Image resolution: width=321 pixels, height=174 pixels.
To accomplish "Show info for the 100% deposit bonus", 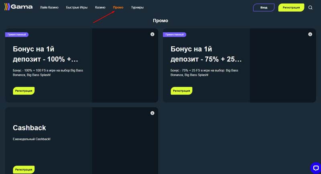I will pyautogui.click(x=152, y=35).
